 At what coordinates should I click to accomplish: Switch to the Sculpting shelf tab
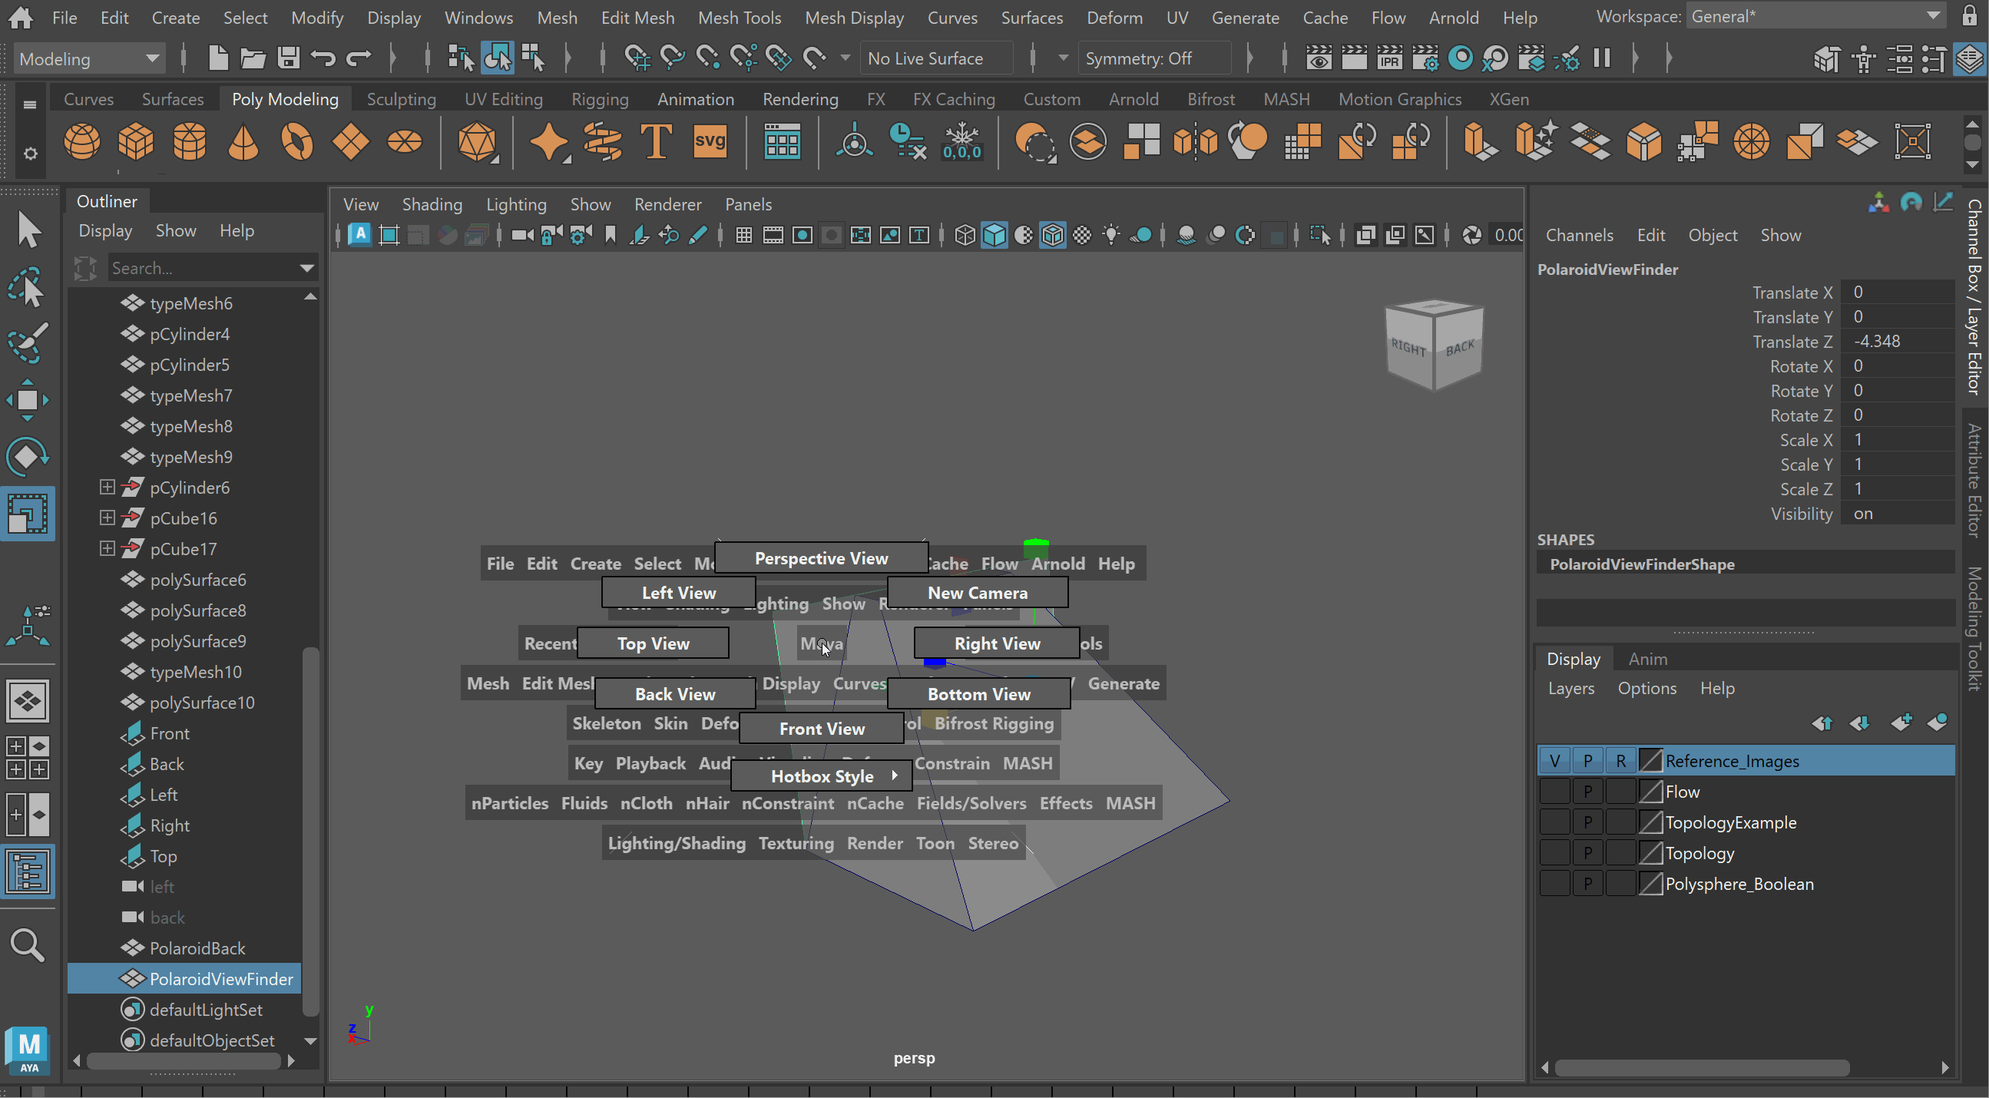coord(401,99)
